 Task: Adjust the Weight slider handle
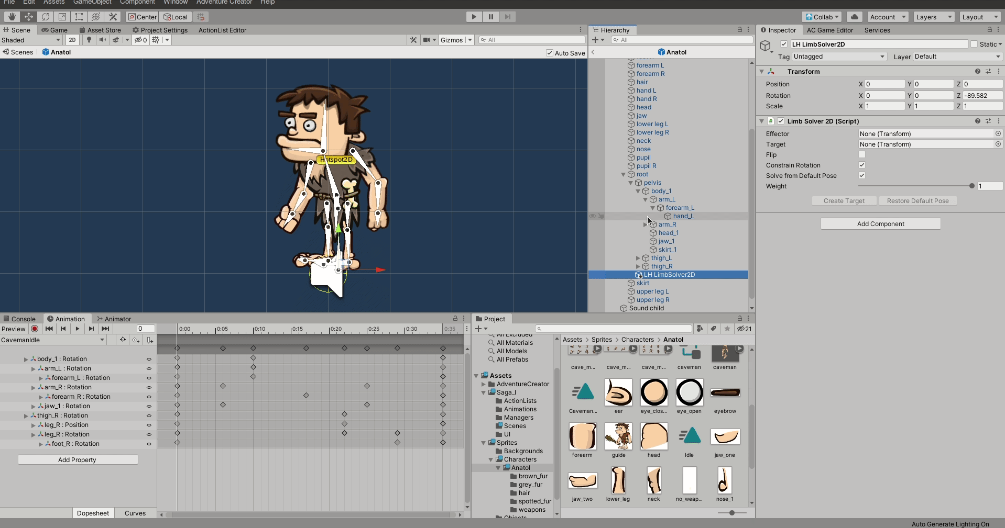[972, 186]
